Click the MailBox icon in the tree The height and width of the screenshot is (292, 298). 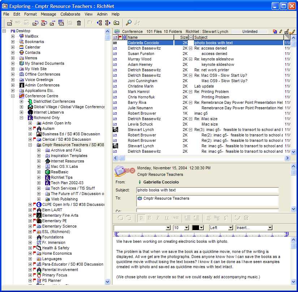22,36
